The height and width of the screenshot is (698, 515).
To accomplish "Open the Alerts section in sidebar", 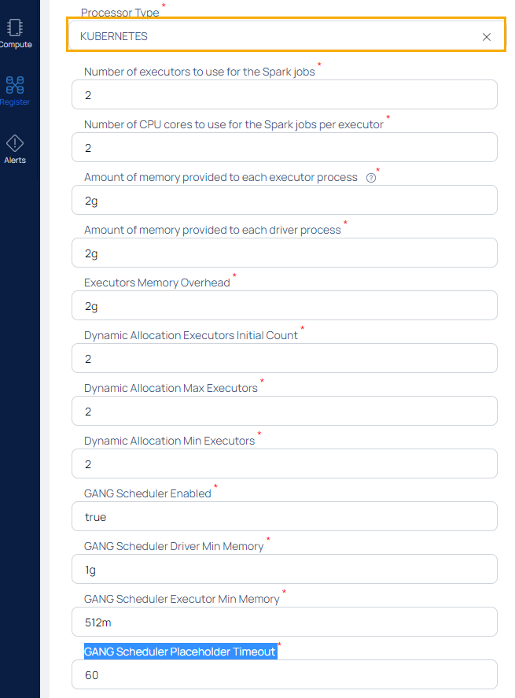I will coord(15,150).
